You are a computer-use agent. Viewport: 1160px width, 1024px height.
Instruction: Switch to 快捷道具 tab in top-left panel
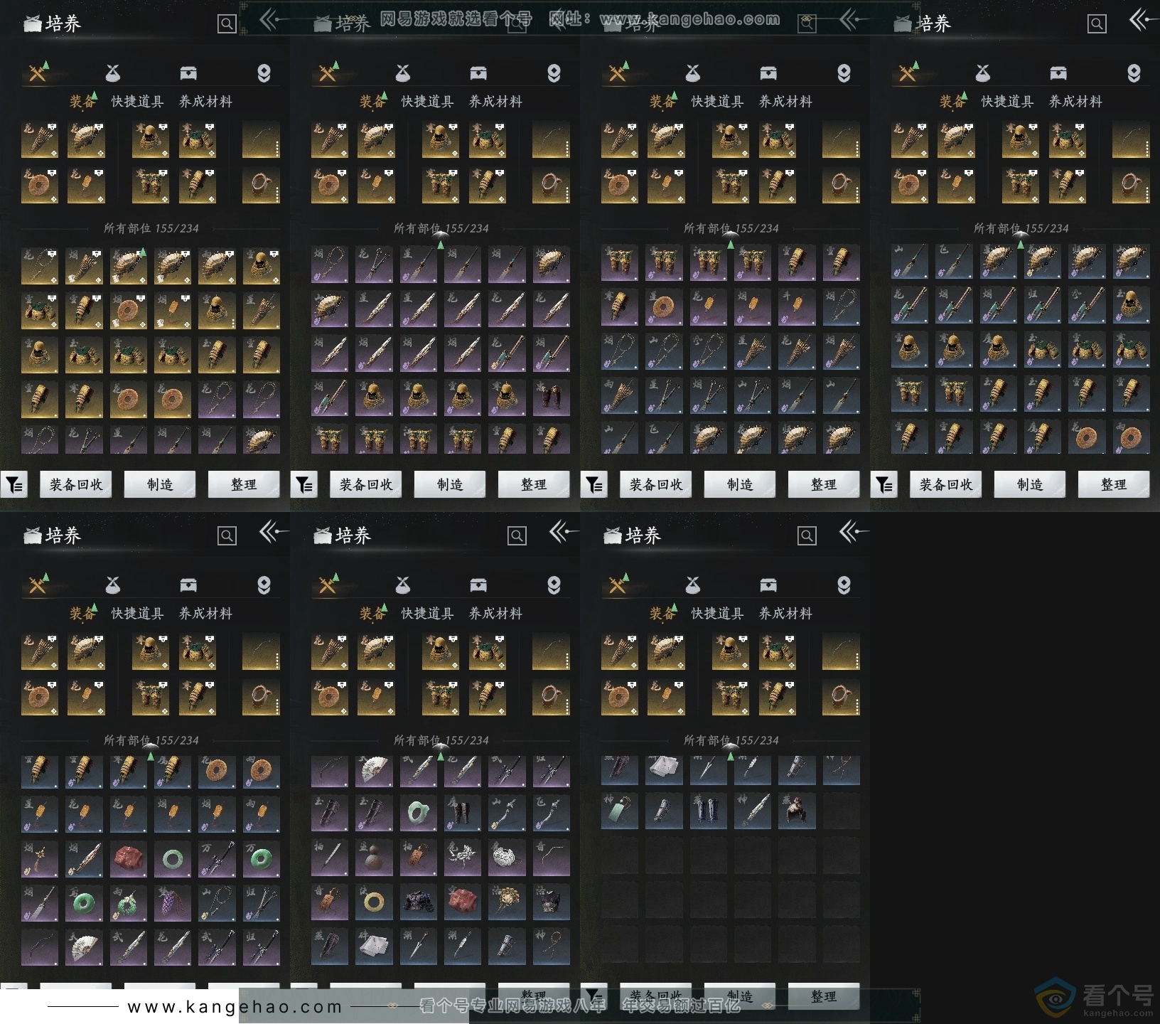click(138, 102)
